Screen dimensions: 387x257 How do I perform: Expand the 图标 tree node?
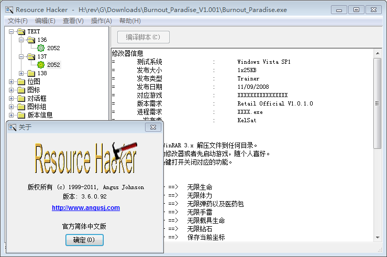click(12, 90)
